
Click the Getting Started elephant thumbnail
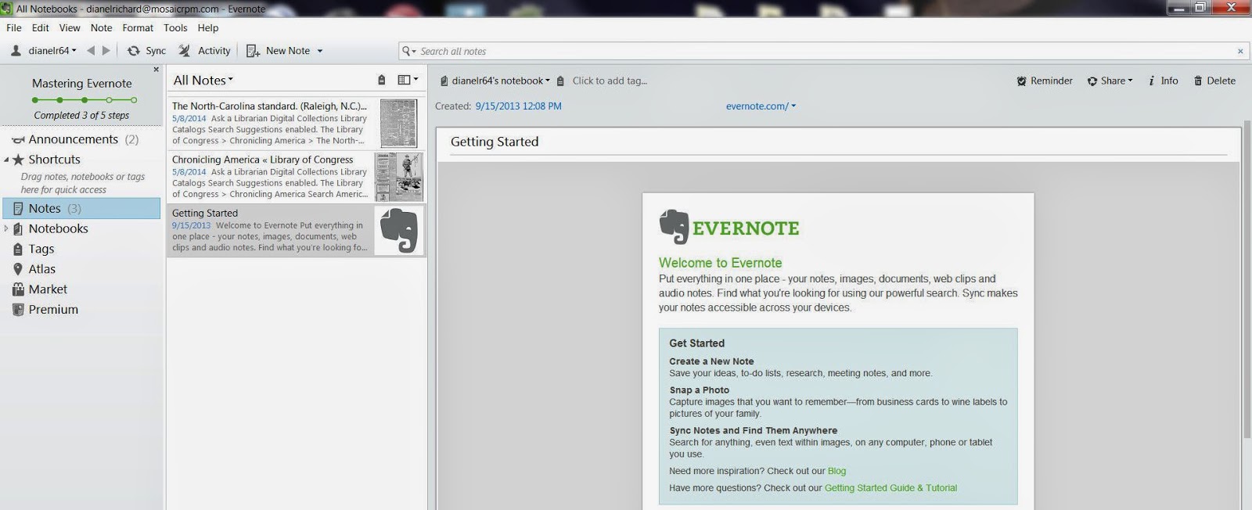tap(399, 230)
